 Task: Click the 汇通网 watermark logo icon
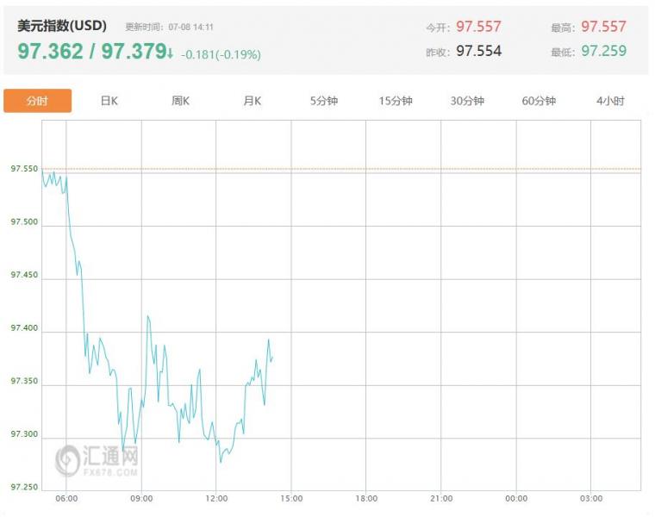(68, 460)
